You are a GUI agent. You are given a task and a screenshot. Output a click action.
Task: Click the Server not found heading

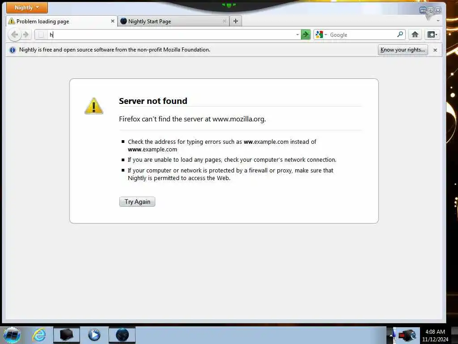[153, 101]
